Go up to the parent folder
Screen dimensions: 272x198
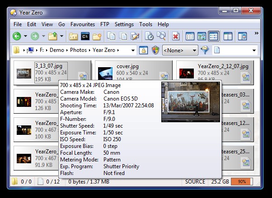[x=53, y=36]
